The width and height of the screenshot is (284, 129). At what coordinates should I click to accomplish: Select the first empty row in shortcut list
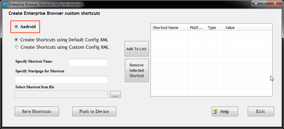pos(211,34)
